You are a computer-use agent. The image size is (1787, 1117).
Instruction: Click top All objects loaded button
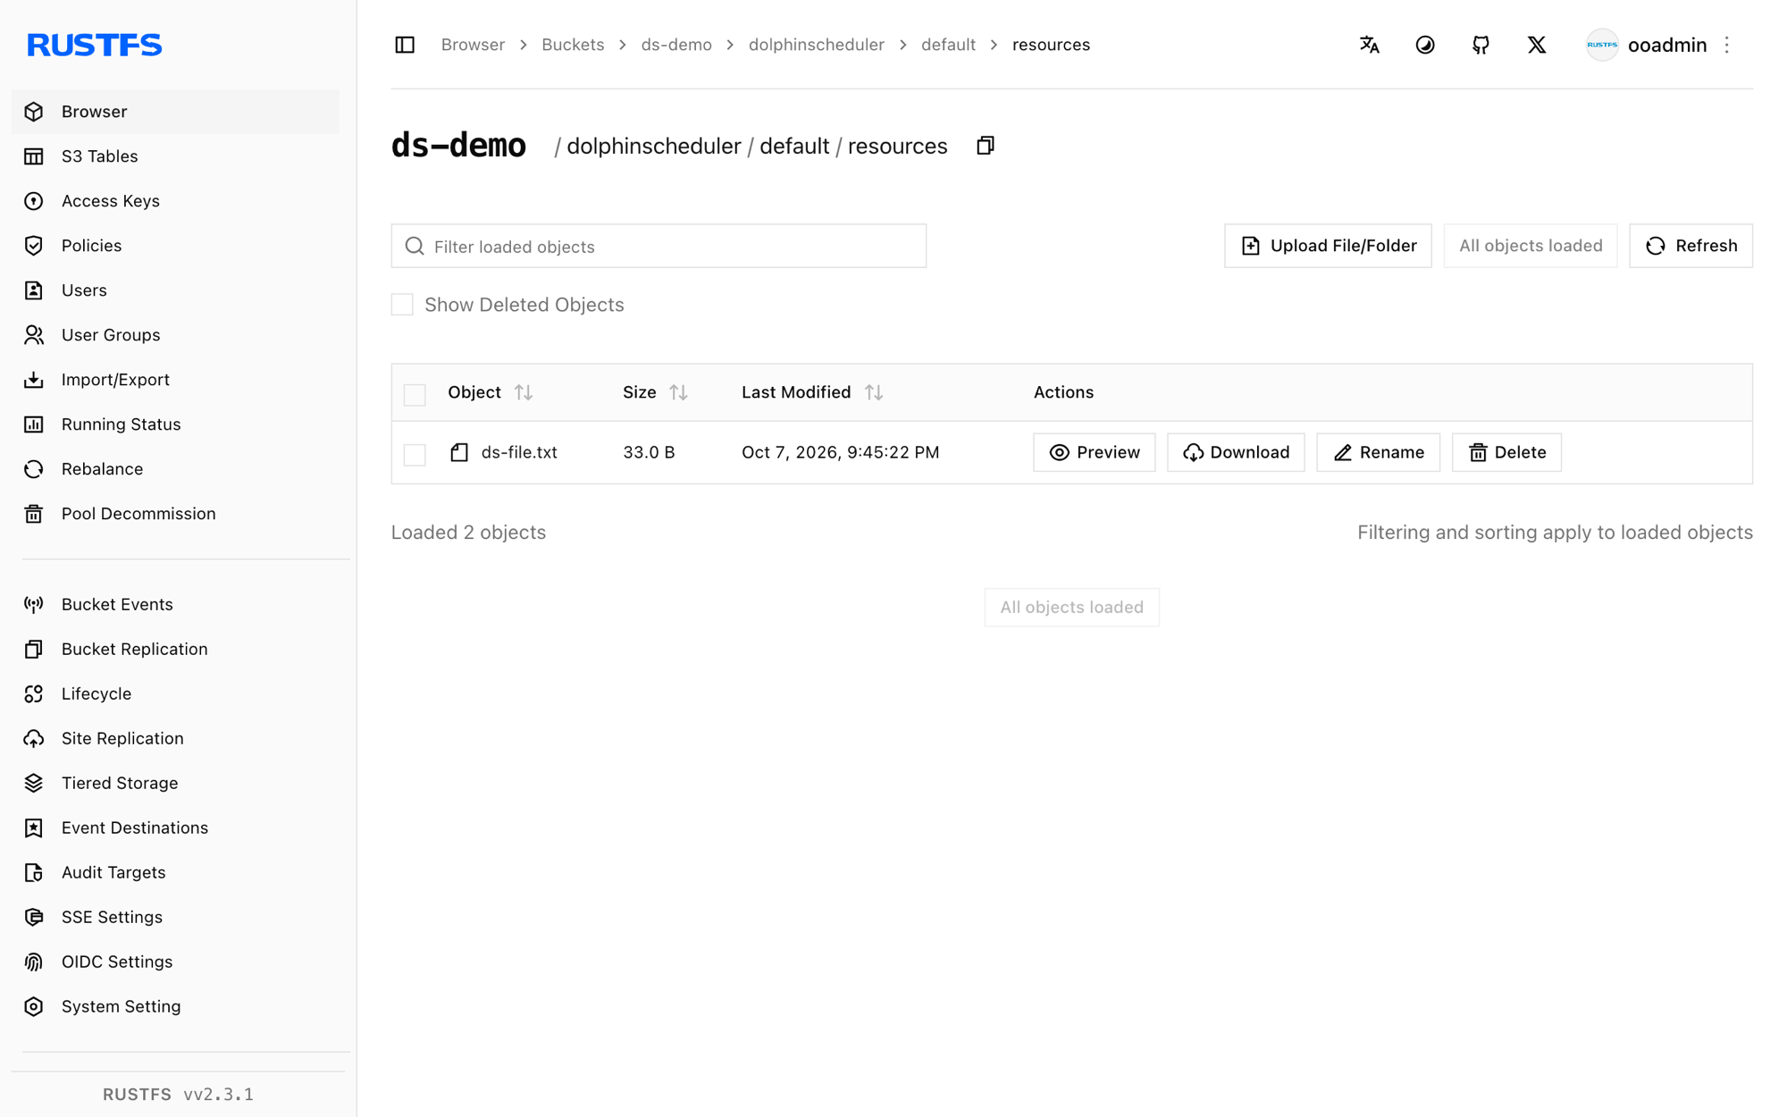pyautogui.click(x=1530, y=246)
